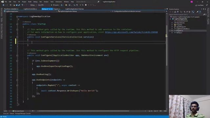
Task: Collapse the Startup class code block
Action: tap(17, 24)
